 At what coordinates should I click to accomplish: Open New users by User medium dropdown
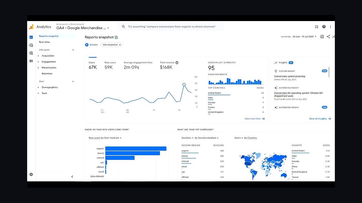tap(105, 138)
